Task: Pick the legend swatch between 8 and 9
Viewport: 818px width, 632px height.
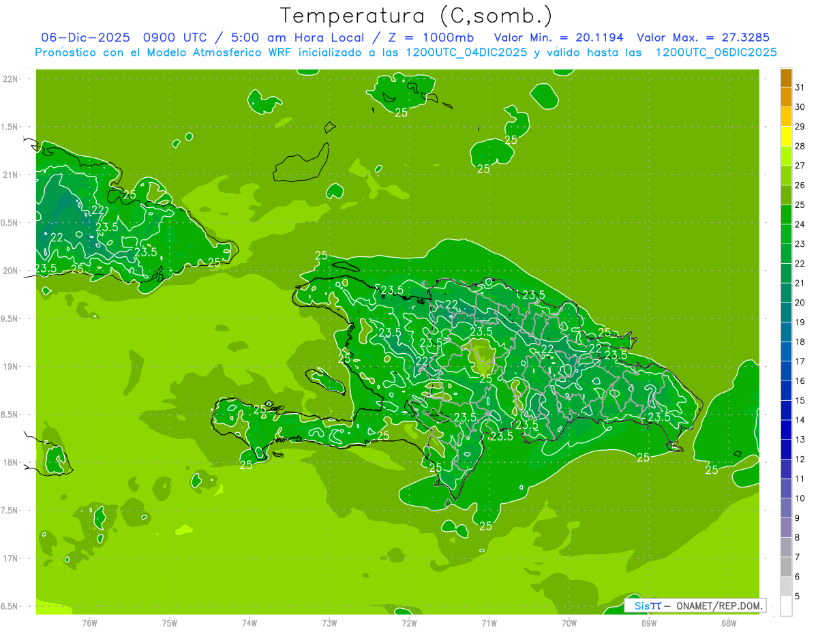Action: pyautogui.click(x=786, y=528)
